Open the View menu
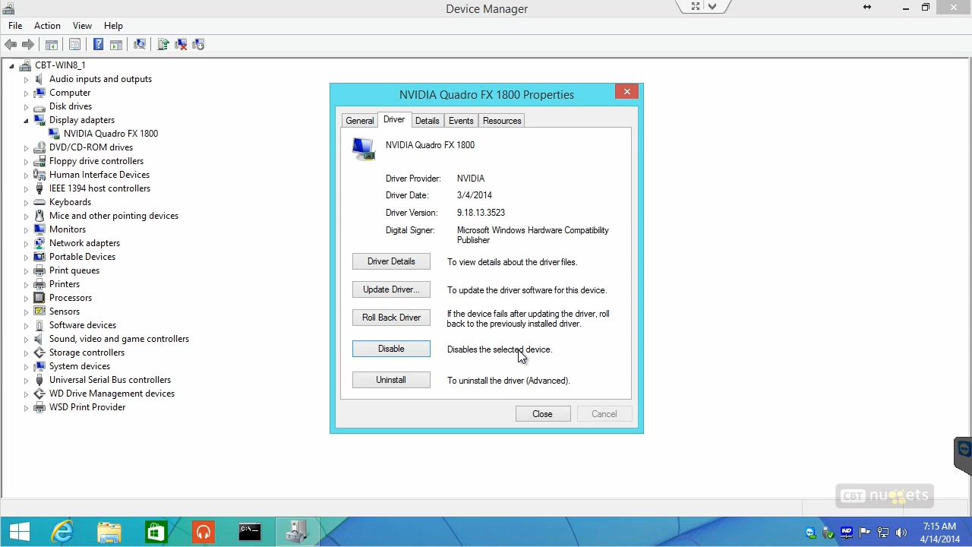The image size is (972, 547). tap(82, 26)
